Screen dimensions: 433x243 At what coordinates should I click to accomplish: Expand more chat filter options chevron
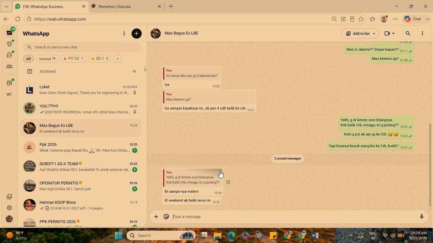[118, 59]
